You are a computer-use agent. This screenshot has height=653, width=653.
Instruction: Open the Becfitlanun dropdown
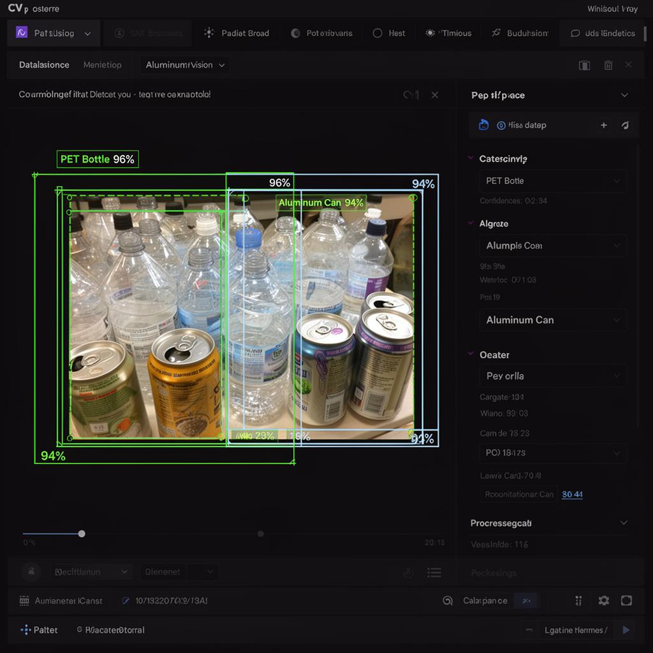click(91, 572)
